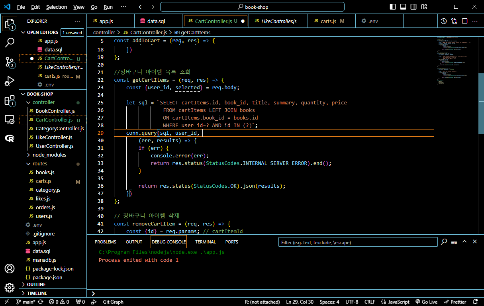The width and height of the screenshot is (484, 306).
Task: Open the Selection menu
Action: pyautogui.click(x=57, y=7)
